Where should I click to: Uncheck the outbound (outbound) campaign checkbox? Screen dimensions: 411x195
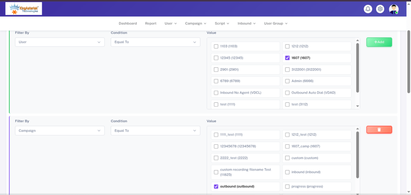click(216, 187)
